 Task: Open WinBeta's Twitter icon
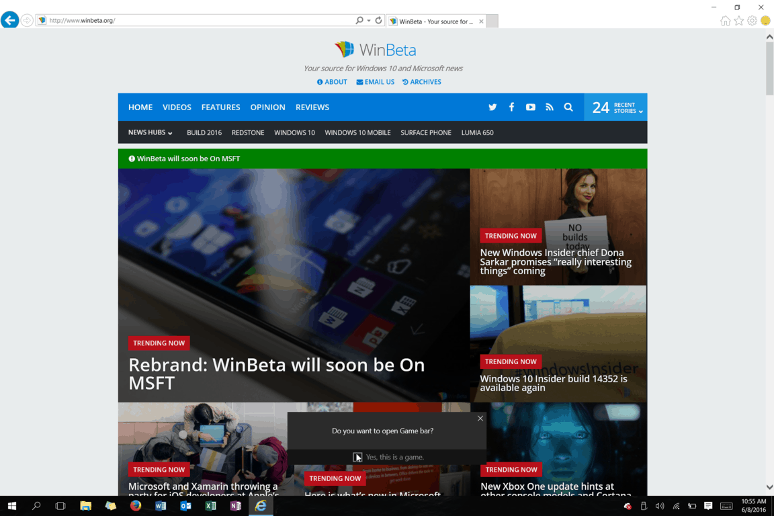click(492, 107)
